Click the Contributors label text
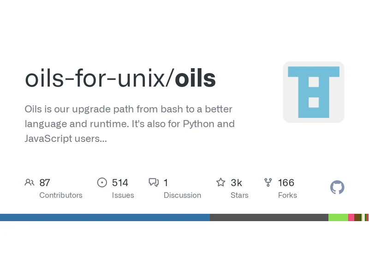 click(61, 195)
